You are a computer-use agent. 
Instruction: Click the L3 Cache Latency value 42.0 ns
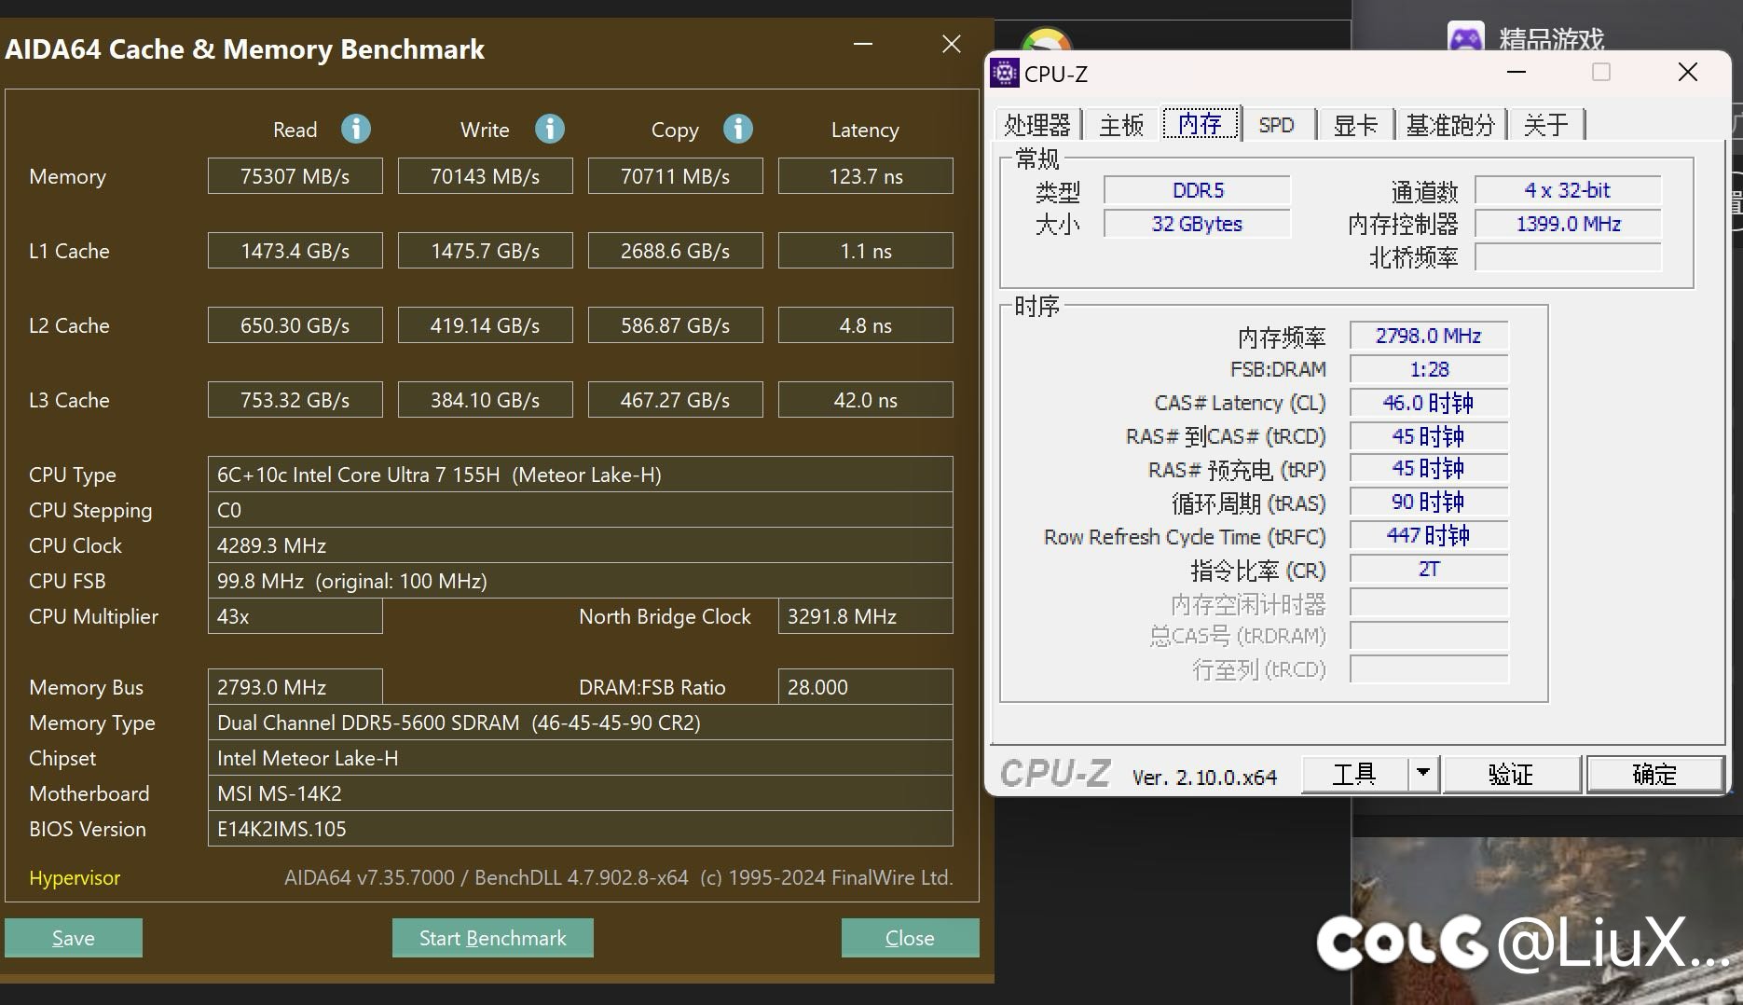866,400
